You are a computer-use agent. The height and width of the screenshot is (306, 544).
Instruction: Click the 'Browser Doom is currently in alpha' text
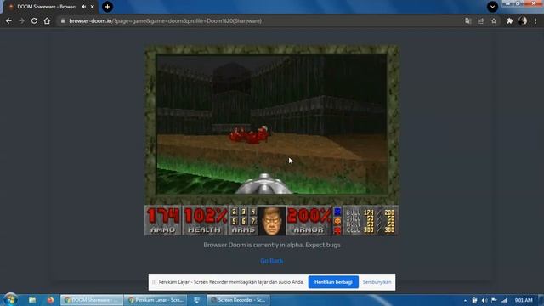click(272, 245)
